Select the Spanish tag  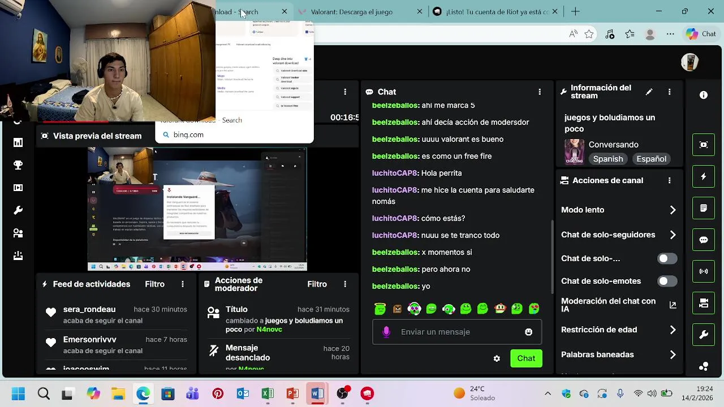608,159
